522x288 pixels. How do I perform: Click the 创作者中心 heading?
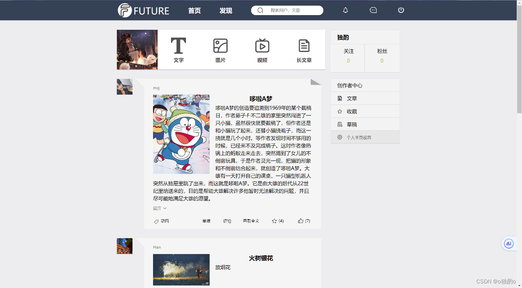[x=350, y=86]
